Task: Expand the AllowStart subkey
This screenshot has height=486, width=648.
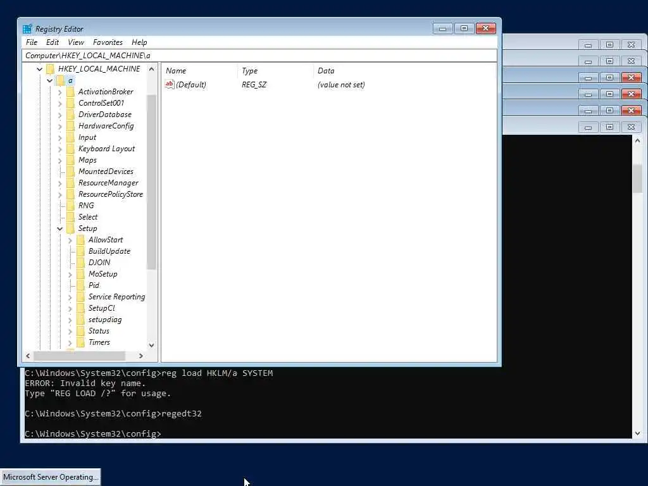Action: (70, 240)
